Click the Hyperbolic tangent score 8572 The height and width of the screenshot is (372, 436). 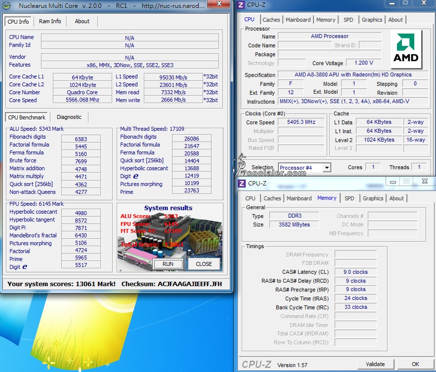pos(81,221)
